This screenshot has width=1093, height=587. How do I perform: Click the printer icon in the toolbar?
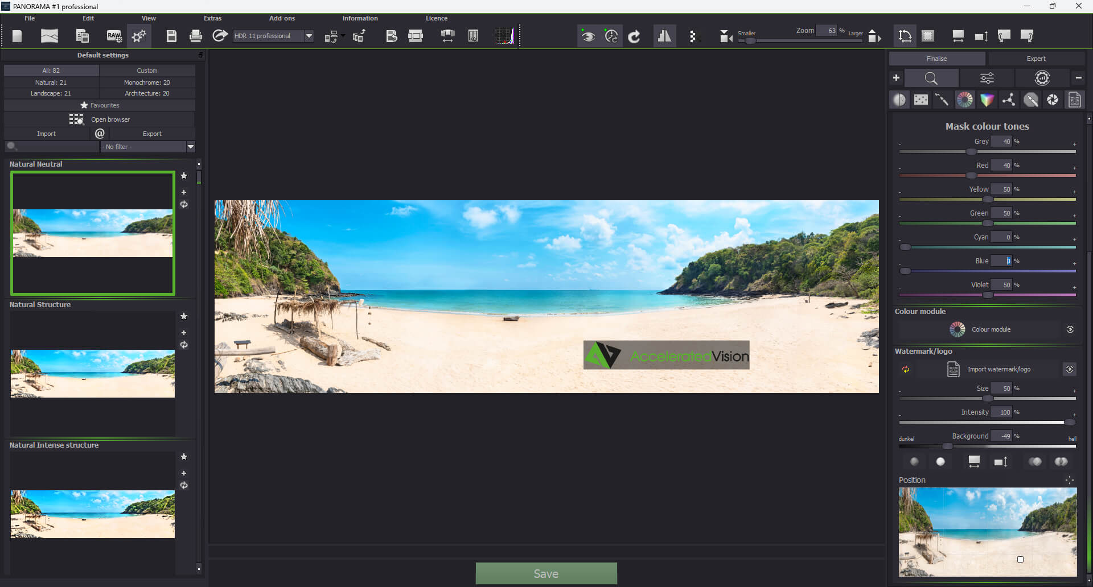tap(195, 36)
